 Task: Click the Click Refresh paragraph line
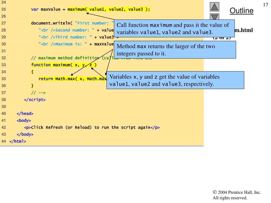pyautogui.click(x=92, y=127)
